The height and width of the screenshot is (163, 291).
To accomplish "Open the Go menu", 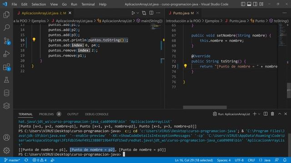I will 65,4.
